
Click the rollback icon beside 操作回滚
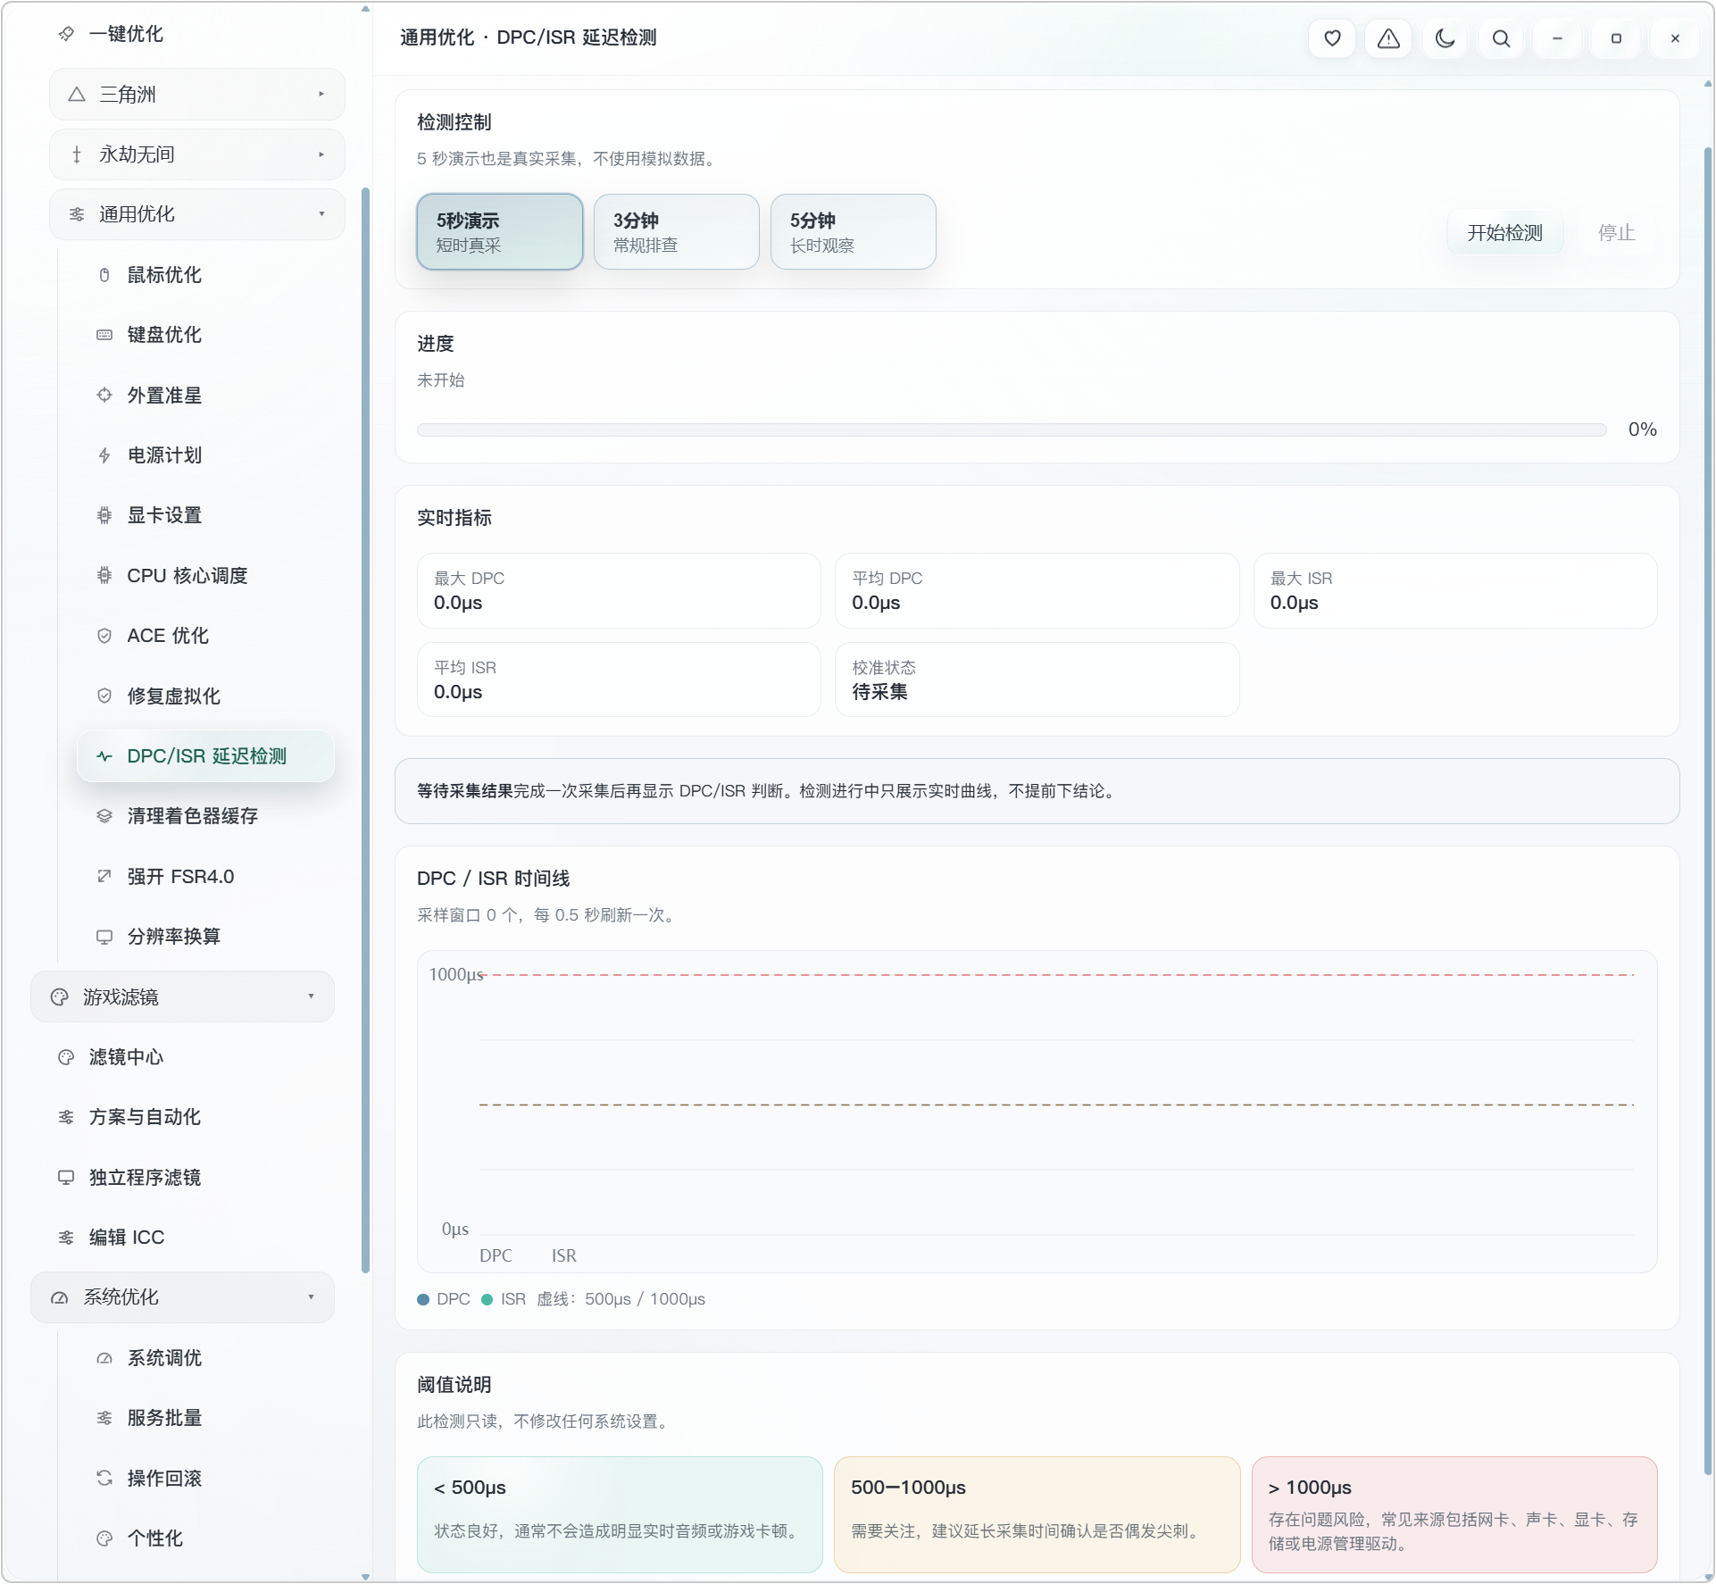coord(104,1478)
